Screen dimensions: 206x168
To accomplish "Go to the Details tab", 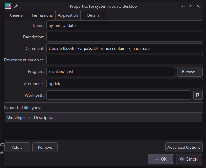I will point(93,15).
